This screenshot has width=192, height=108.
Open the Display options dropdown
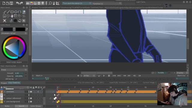182,73
